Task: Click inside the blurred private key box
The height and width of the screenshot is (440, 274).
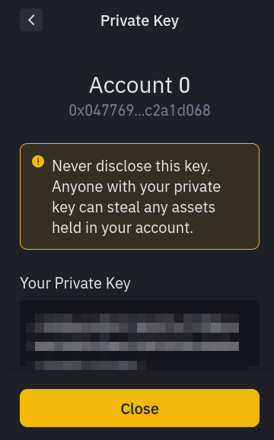Action: click(140, 333)
